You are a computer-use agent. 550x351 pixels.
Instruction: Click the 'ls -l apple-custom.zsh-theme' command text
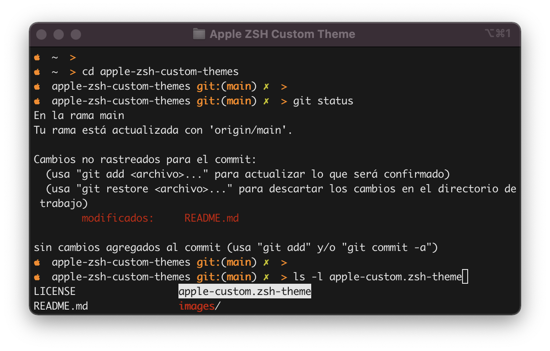pos(378,277)
